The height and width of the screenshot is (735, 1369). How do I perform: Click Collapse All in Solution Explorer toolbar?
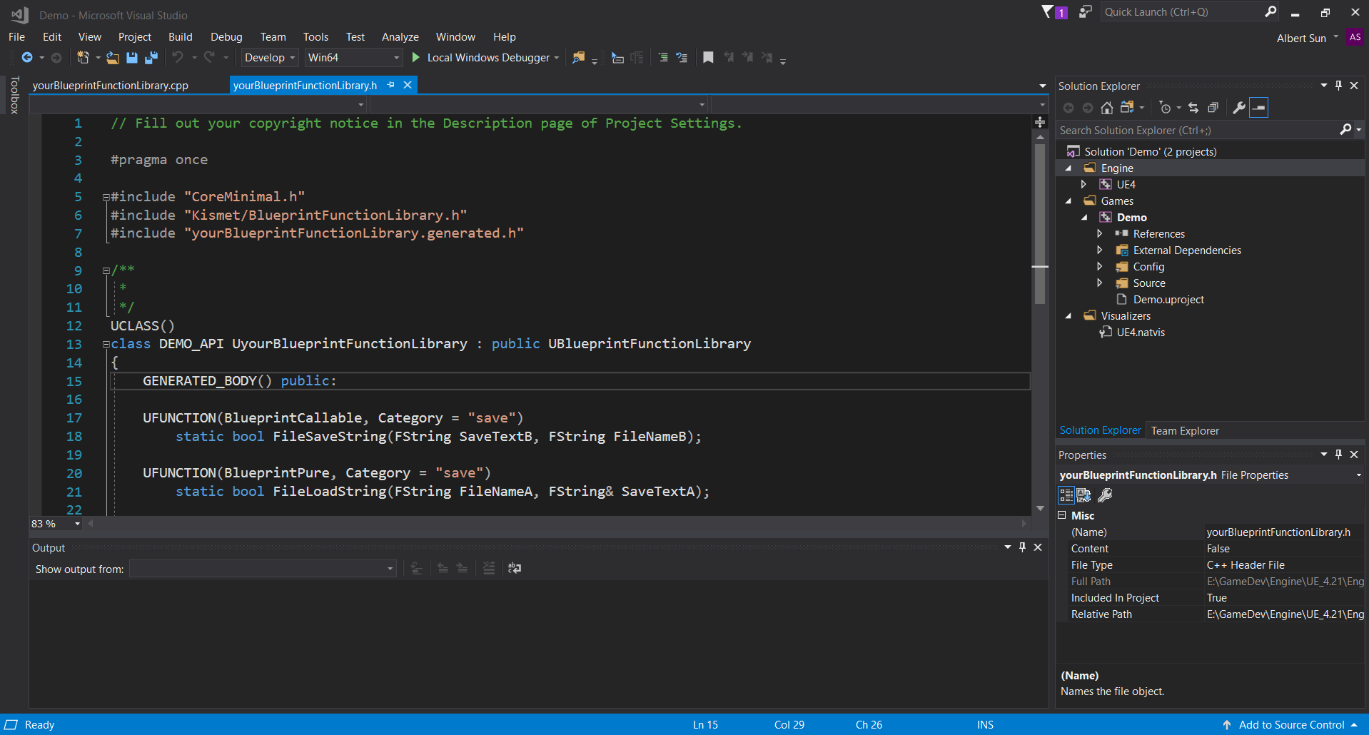pyautogui.click(x=1213, y=108)
